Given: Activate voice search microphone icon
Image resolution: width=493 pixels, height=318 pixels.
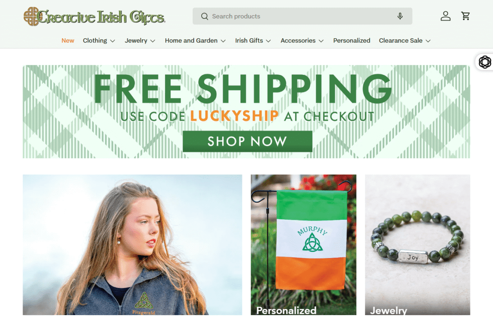Looking at the screenshot, I should 400,16.
